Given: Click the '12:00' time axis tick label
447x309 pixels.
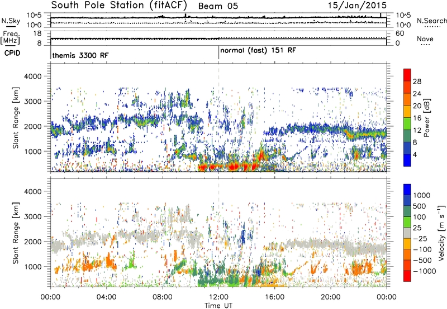Looking at the screenshot, I should point(218,297).
